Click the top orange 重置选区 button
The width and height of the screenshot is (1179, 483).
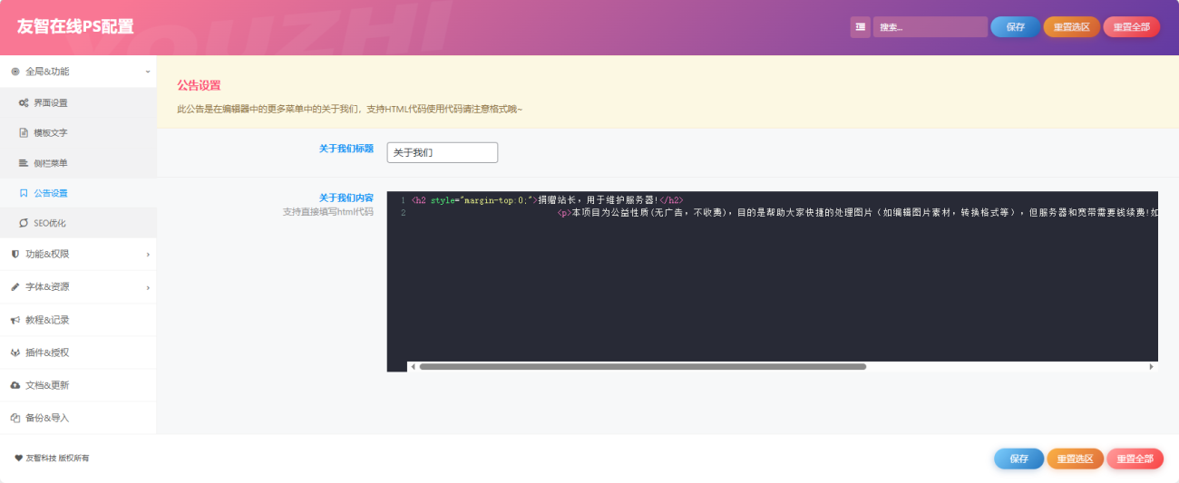[x=1071, y=27]
